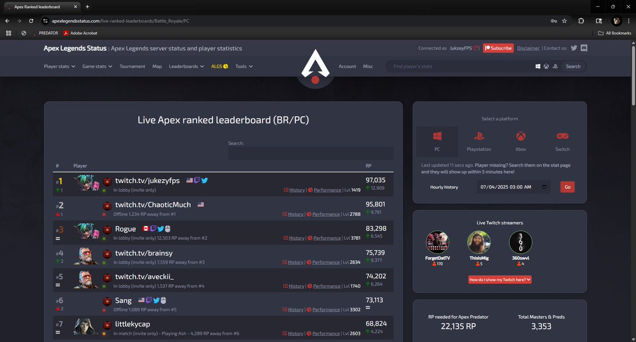This screenshot has width=636, height=342.
Task: Open the All Bookmarks folder
Action: (615, 33)
